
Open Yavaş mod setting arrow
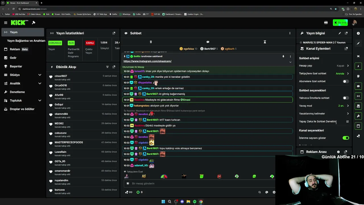[348, 106]
